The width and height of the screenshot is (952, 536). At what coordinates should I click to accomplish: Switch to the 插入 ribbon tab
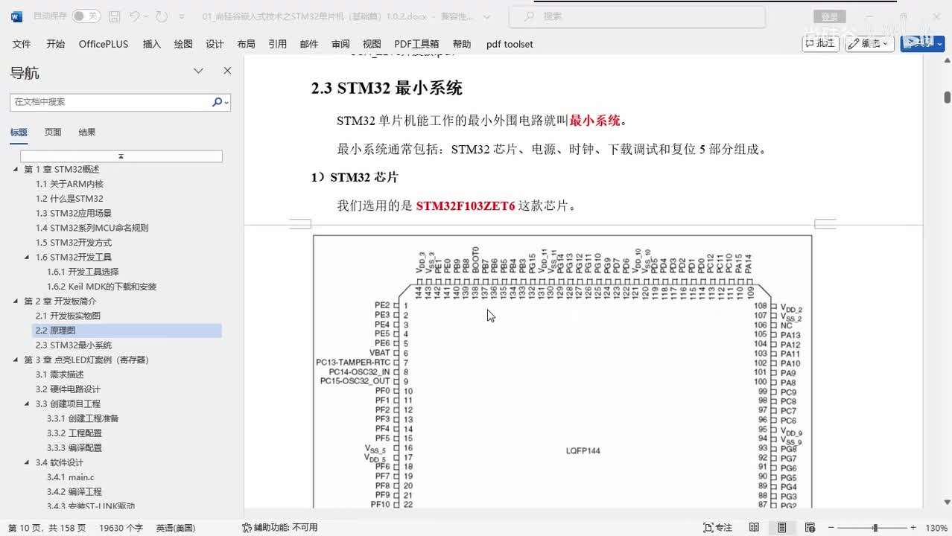(151, 44)
